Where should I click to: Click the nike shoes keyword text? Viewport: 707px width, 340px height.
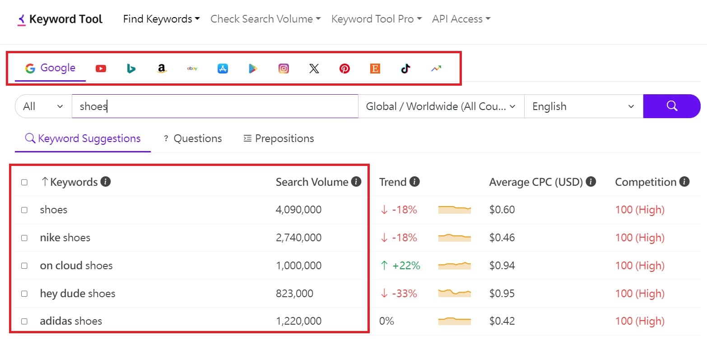point(65,238)
